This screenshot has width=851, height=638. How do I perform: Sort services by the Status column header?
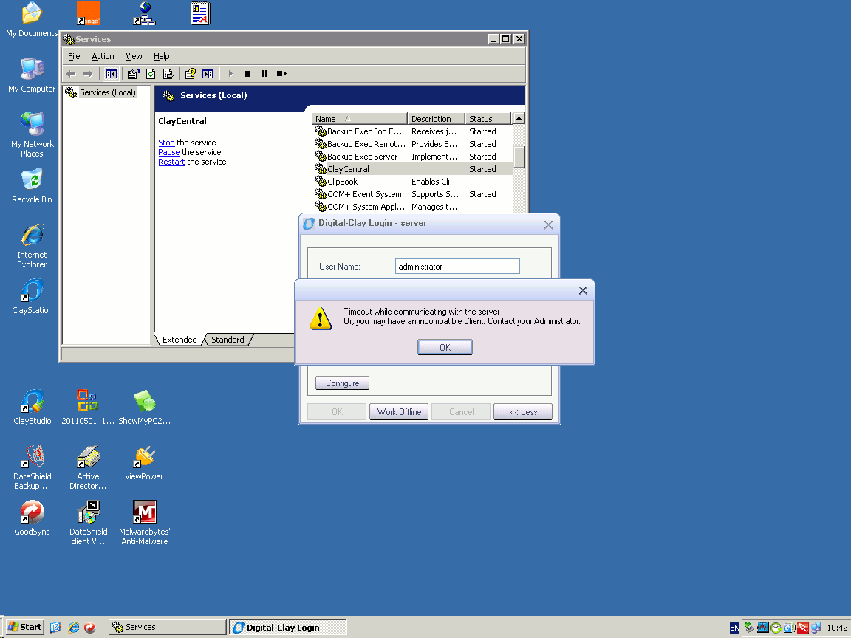click(x=488, y=119)
